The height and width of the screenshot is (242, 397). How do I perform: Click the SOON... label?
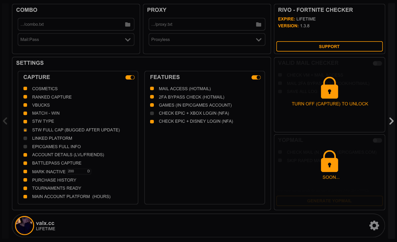[x=331, y=177]
